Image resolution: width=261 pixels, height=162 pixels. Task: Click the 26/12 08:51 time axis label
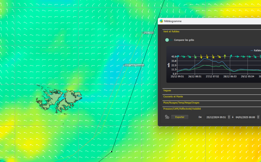click(x=195, y=77)
